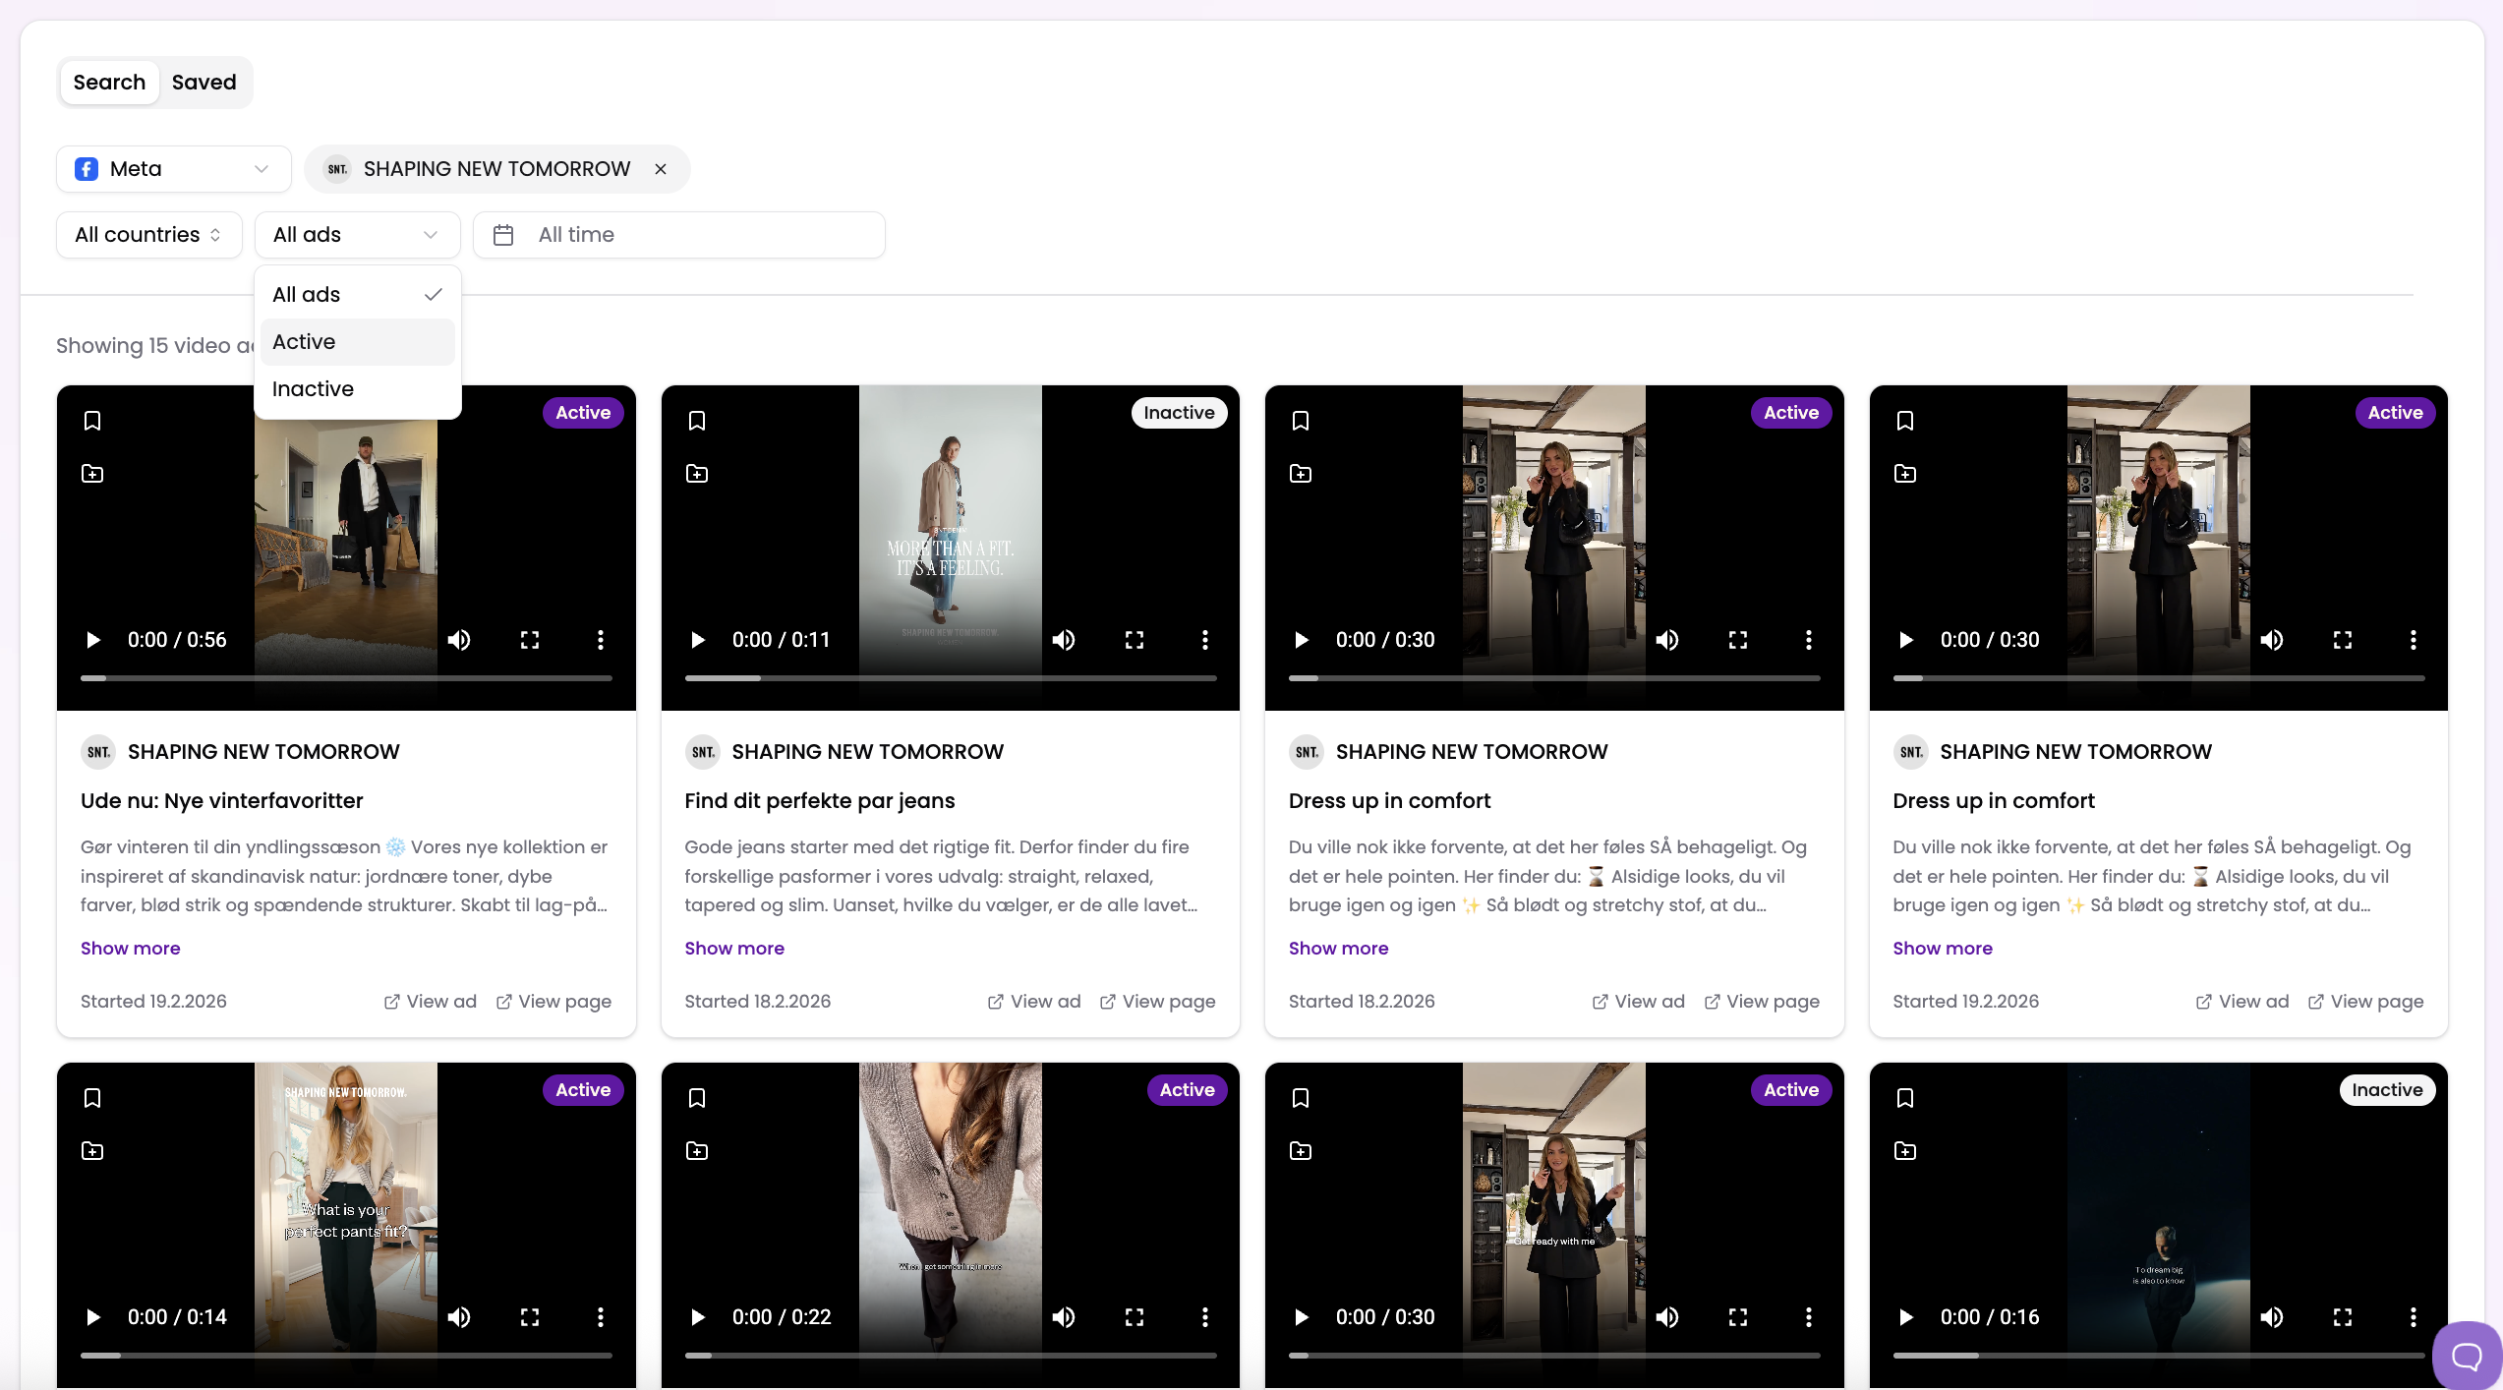The width and height of the screenshot is (2503, 1390).
Task: Add 'Find dit perfekte par jeans' ad to folder
Action: [697, 474]
